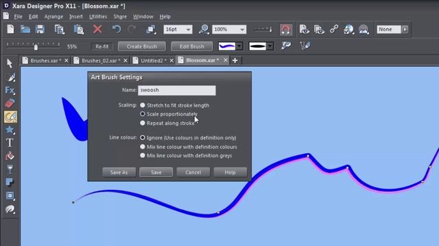Open the Edit menu

(33, 16)
